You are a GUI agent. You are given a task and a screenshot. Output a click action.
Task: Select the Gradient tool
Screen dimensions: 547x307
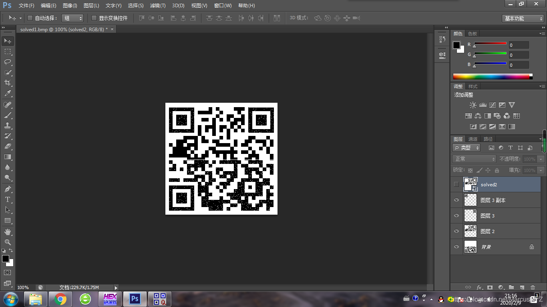point(8,157)
